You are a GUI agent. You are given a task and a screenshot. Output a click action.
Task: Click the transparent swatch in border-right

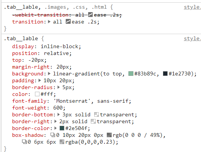pos(93,121)
